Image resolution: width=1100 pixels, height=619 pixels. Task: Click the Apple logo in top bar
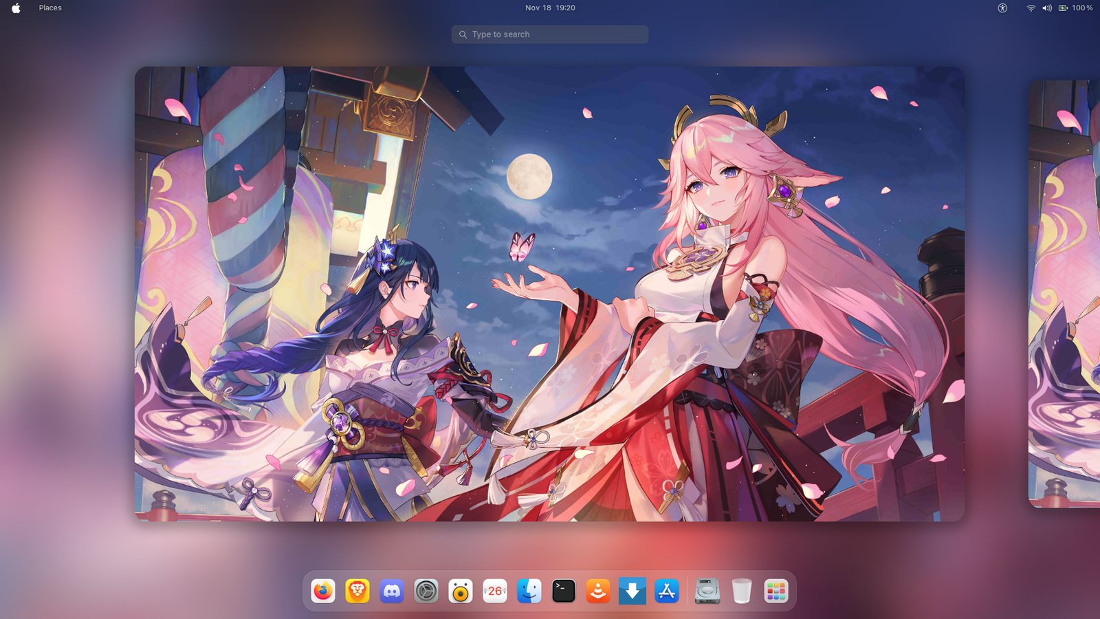pyautogui.click(x=16, y=8)
